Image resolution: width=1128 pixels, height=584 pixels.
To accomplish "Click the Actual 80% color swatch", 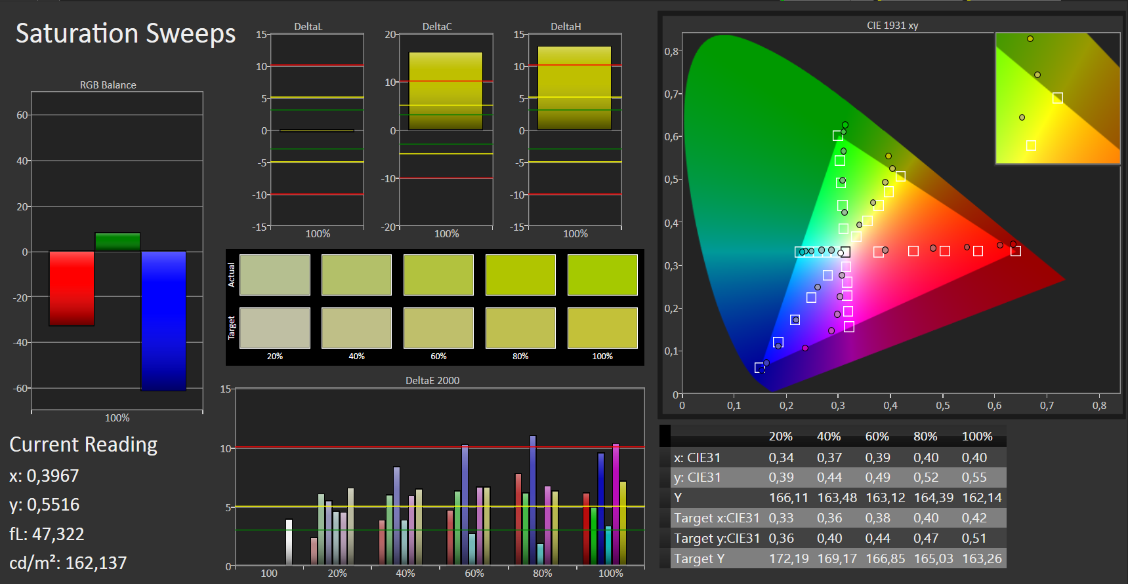I will [x=520, y=275].
